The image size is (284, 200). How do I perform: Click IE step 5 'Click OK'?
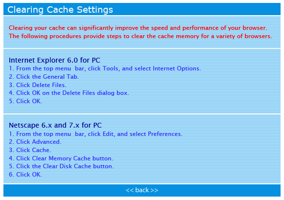(25, 101)
